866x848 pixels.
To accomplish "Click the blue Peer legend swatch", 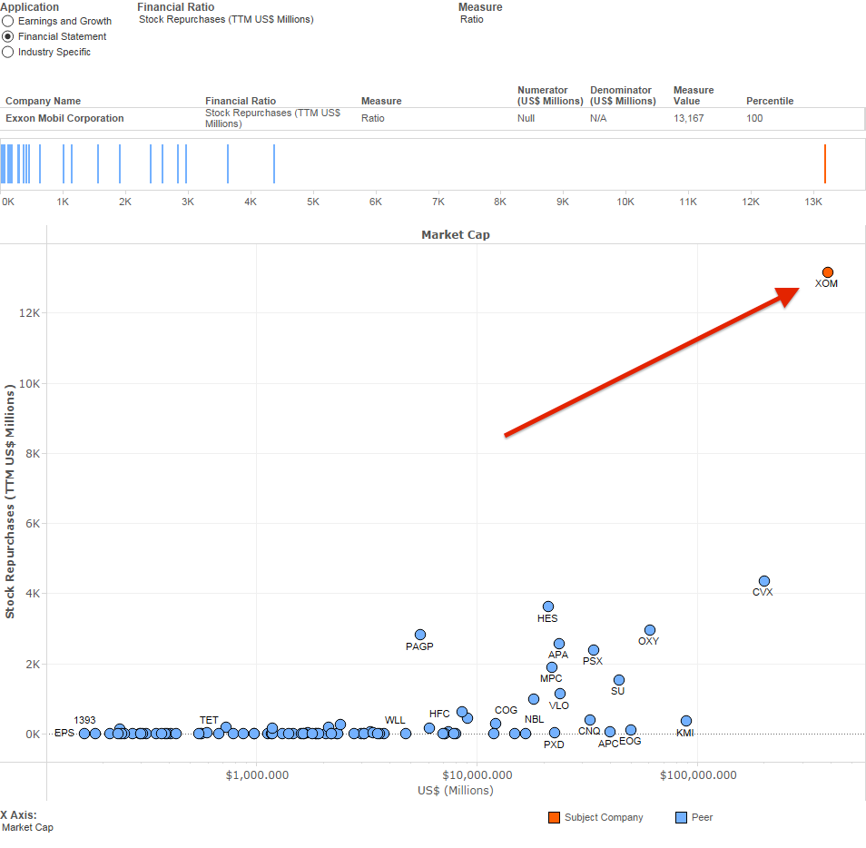I will 681,818.
